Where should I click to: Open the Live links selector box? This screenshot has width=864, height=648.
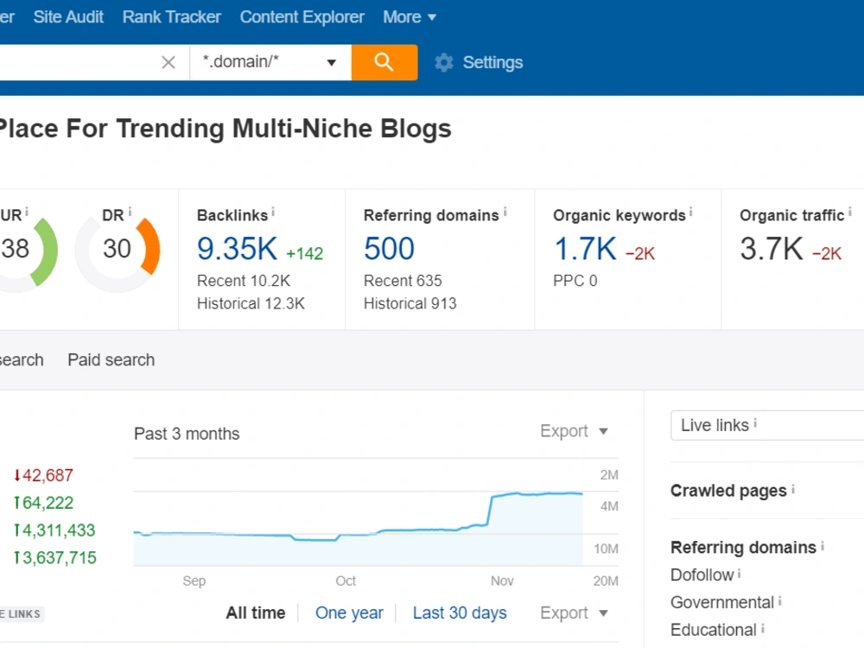[x=767, y=425]
